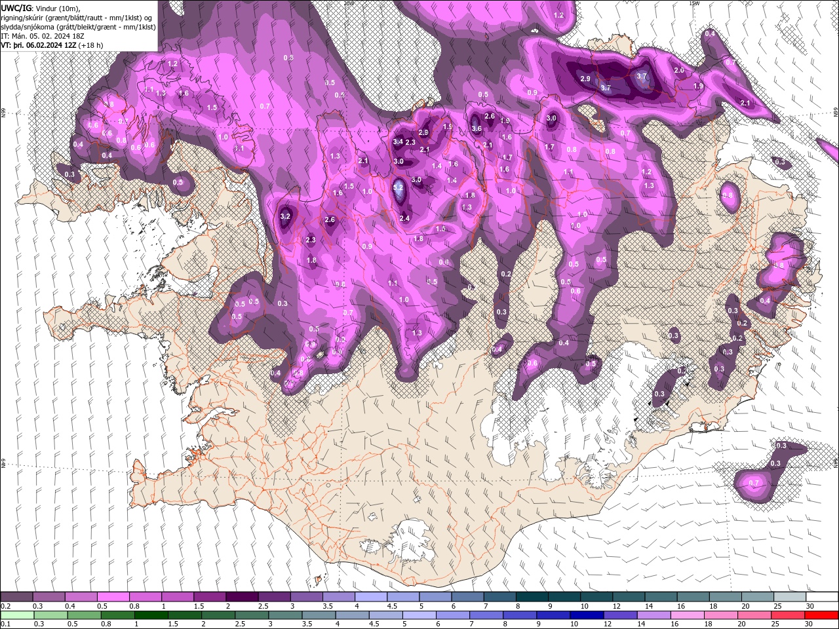This screenshot has width=839, height=629.
Task: Click the 'IT: Mán. 05. 02. 2024 18Z' line
Action: (x=41, y=36)
